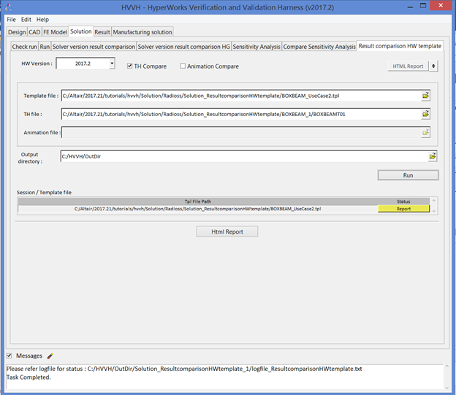Toggle the TH Compare checkbox
The image size is (456, 395).
130,66
